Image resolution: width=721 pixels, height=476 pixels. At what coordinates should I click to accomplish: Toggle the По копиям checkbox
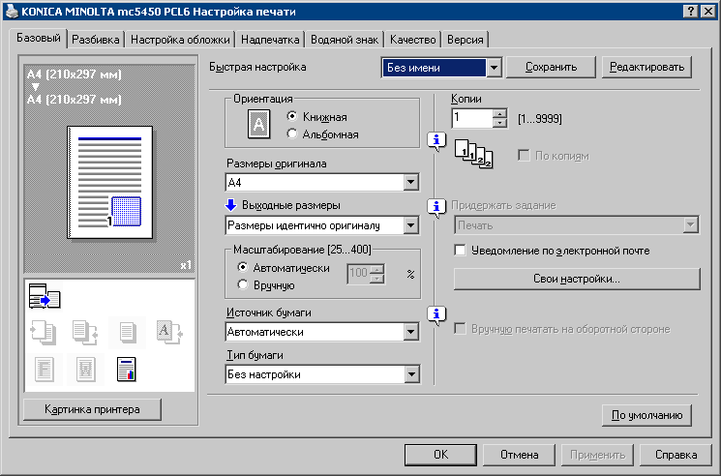(x=524, y=156)
